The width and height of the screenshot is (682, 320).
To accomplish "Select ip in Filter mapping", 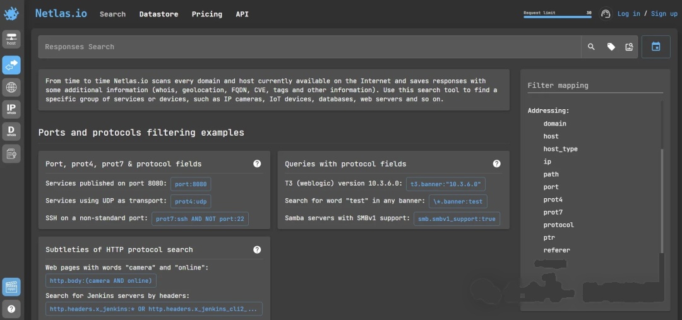I will tap(547, 162).
